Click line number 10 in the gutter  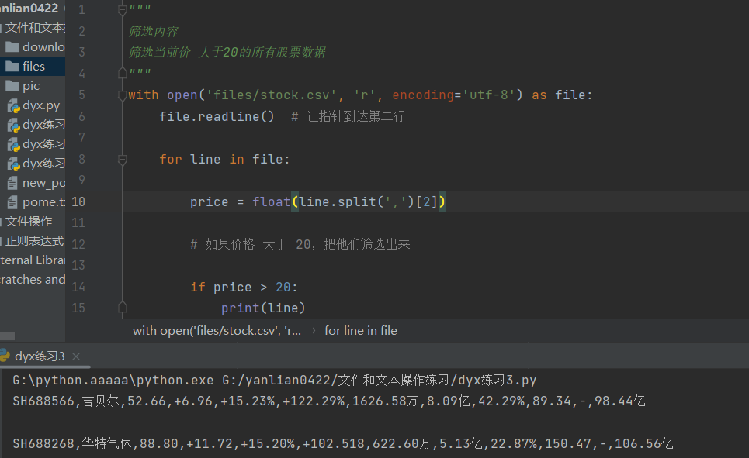coord(78,201)
